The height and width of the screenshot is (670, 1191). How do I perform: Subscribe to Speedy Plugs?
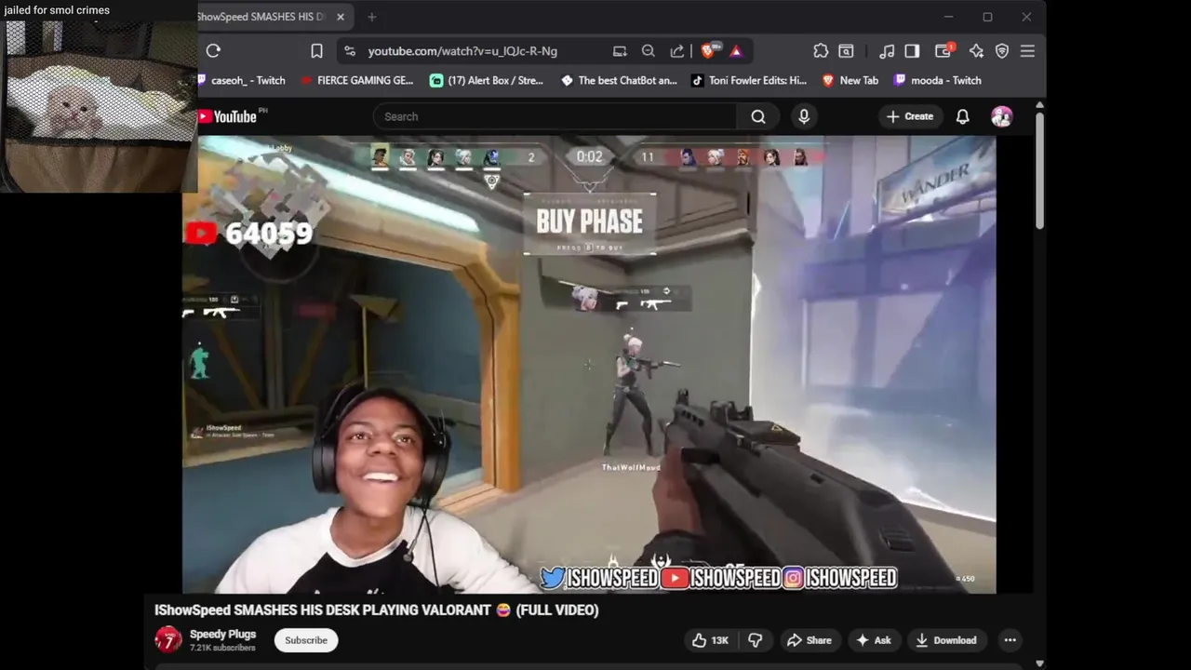coord(306,640)
